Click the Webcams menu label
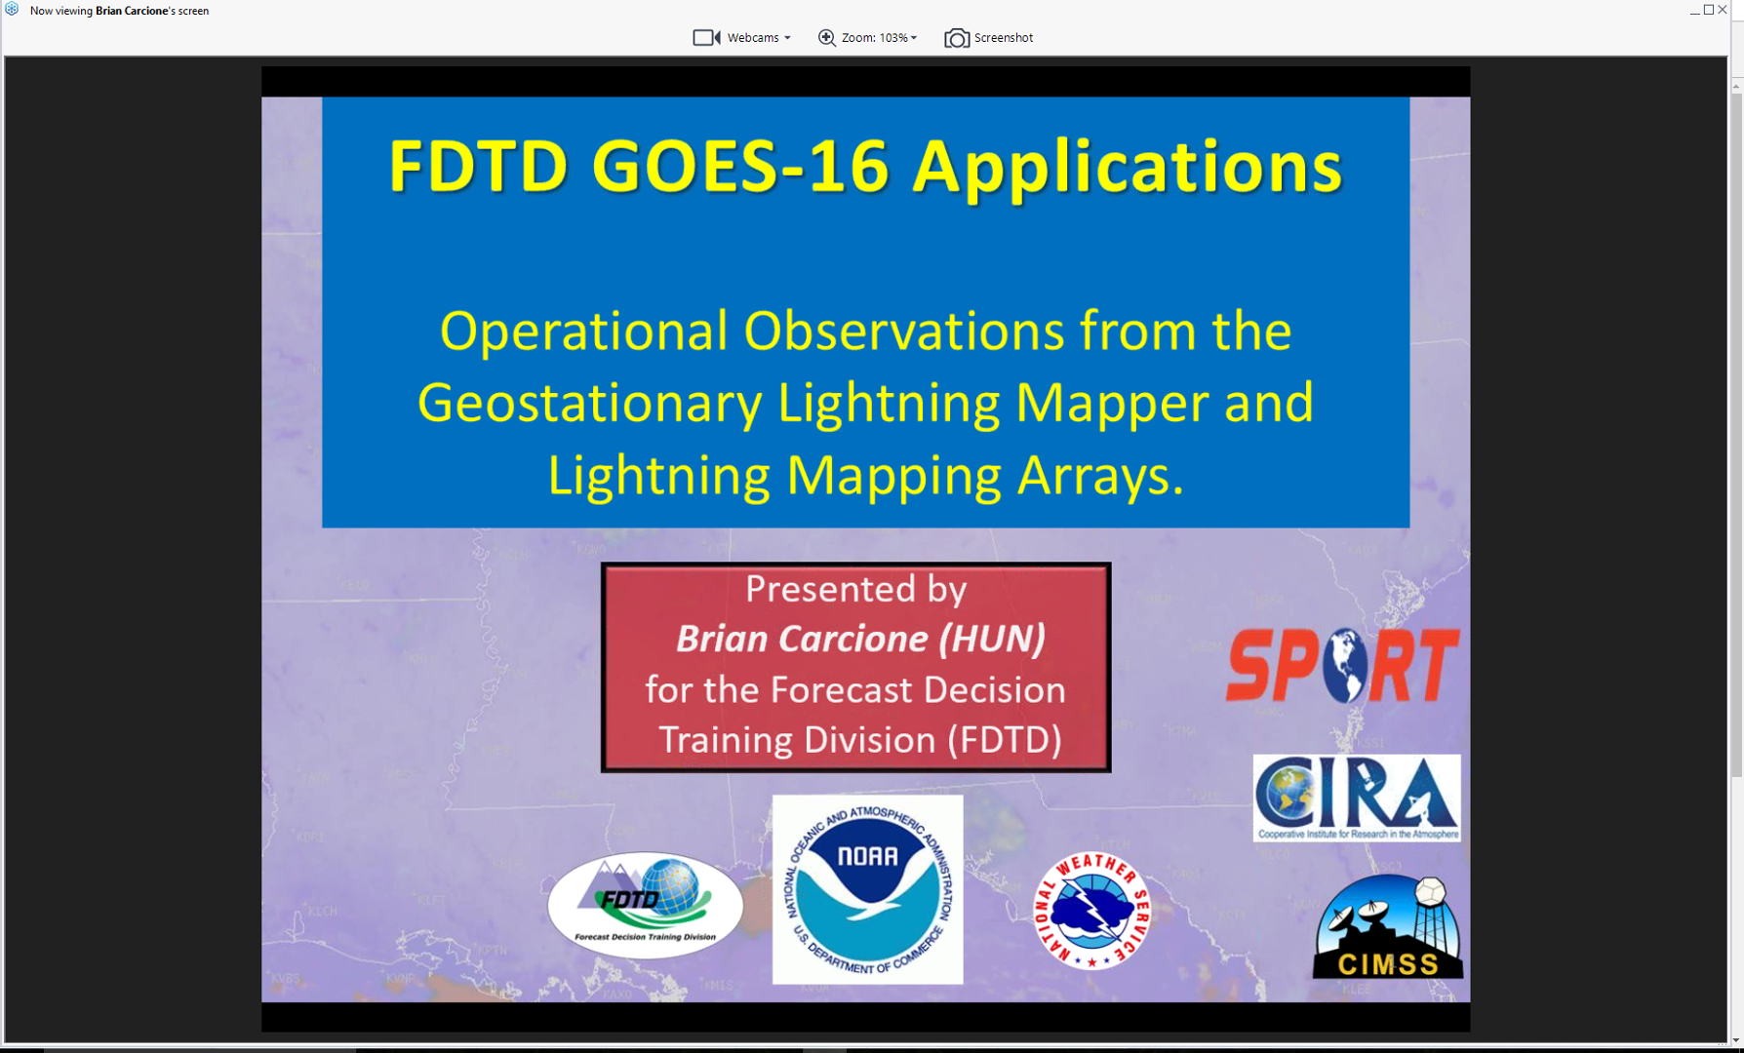 pyautogui.click(x=752, y=38)
